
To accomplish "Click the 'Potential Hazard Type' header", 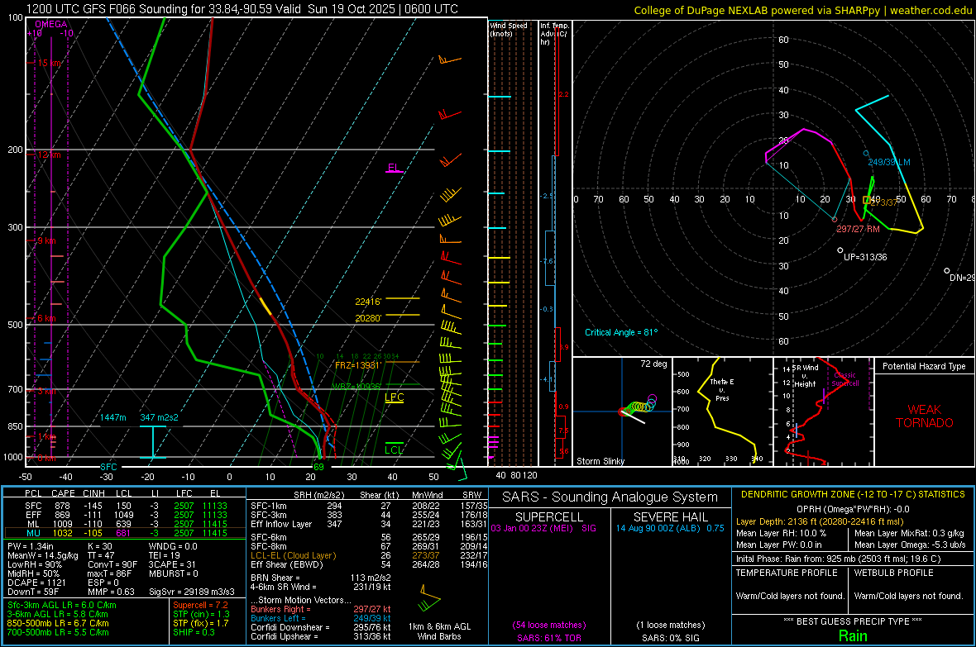I will click(924, 366).
